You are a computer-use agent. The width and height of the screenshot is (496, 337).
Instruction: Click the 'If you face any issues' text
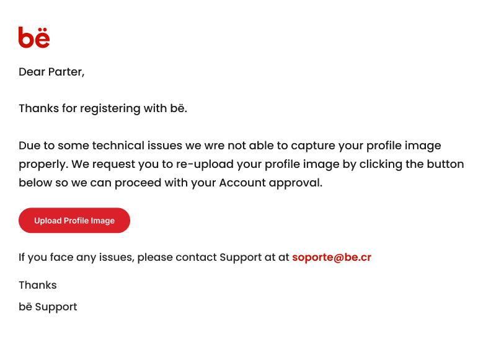(76, 258)
